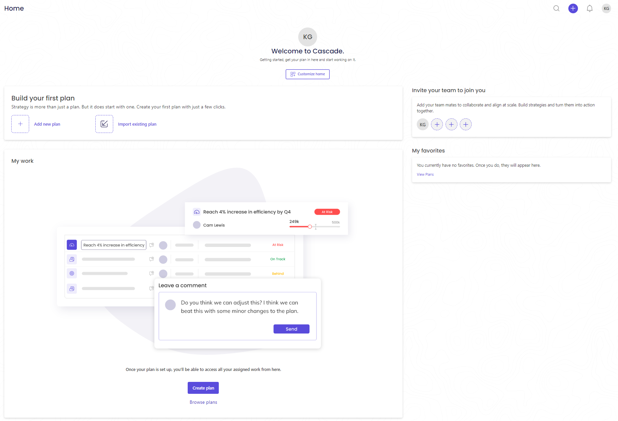Open Customize home
This screenshot has width=618, height=421.
pos(307,74)
